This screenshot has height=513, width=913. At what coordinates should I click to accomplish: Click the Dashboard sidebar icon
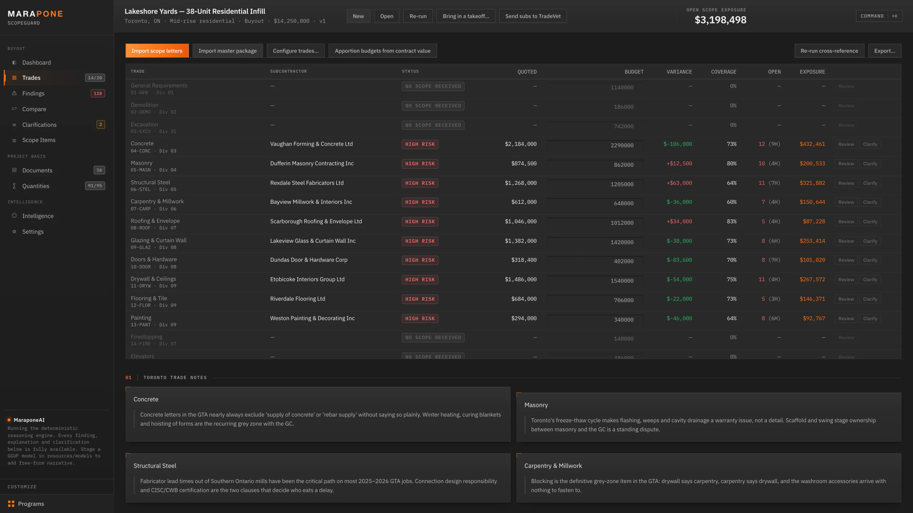point(14,63)
